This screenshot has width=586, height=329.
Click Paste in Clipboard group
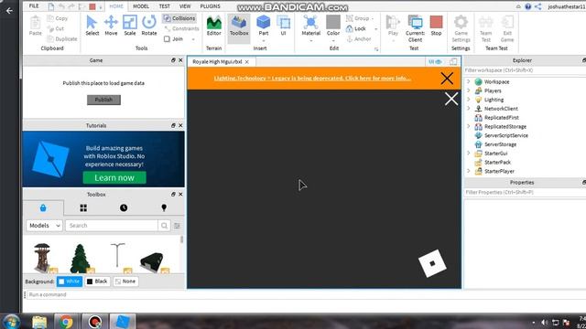36,26
